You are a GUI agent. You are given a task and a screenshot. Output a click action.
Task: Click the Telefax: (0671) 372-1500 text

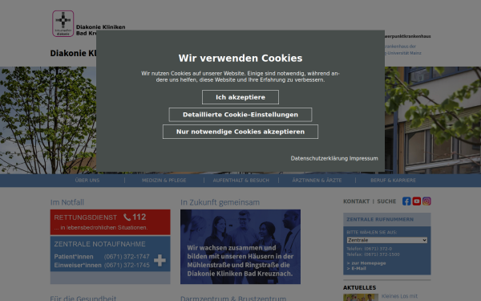click(x=373, y=254)
